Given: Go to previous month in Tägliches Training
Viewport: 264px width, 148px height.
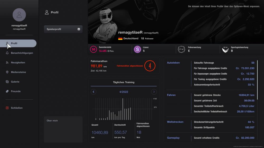Looking at the screenshot, I should point(93,92).
